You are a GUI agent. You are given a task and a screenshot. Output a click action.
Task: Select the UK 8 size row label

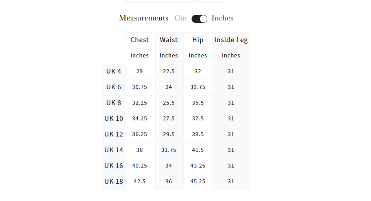pyautogui.click(x=114, y=103)
